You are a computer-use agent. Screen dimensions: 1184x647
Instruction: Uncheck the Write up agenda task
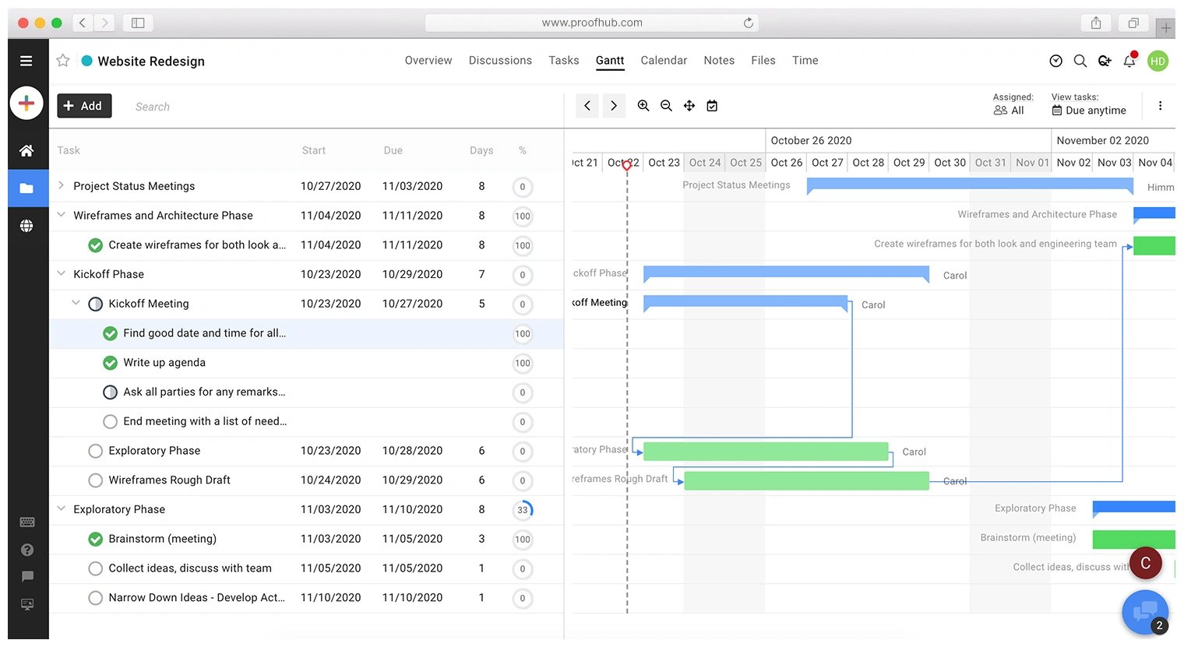point(110,363)
